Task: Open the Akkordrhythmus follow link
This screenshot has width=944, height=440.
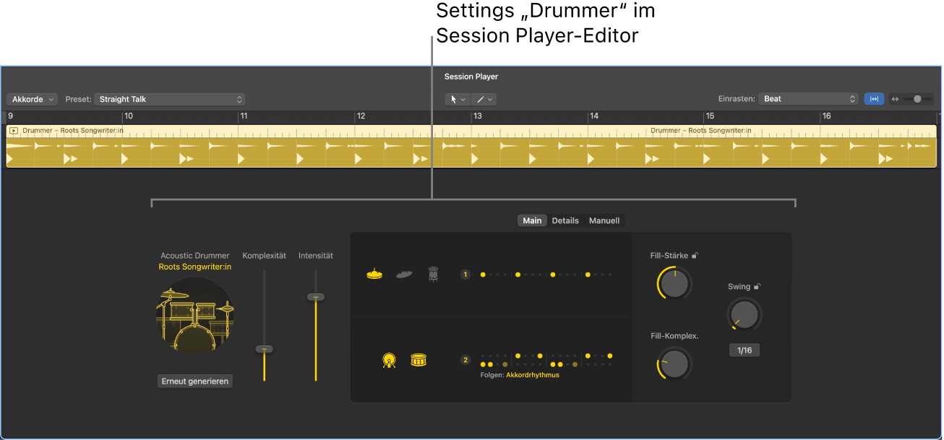Action: click(533, 375)
